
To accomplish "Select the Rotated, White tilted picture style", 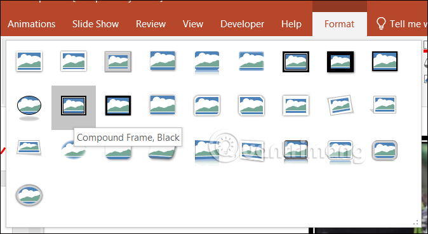I will [340, 105].
